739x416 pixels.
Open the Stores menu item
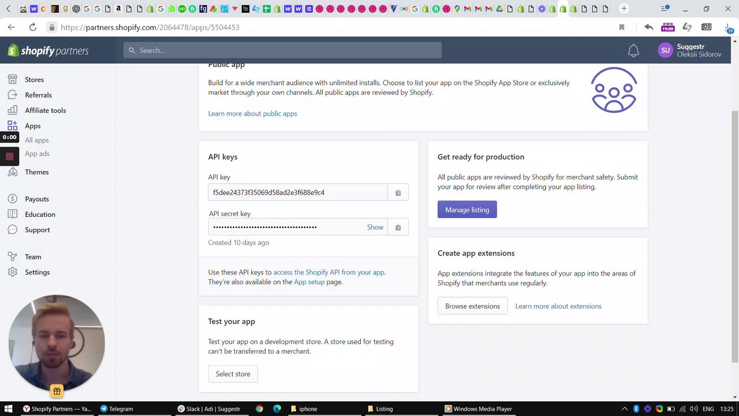point(34,80)
